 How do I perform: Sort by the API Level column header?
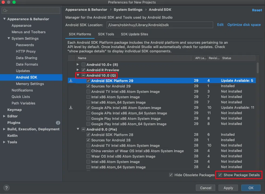200,58
